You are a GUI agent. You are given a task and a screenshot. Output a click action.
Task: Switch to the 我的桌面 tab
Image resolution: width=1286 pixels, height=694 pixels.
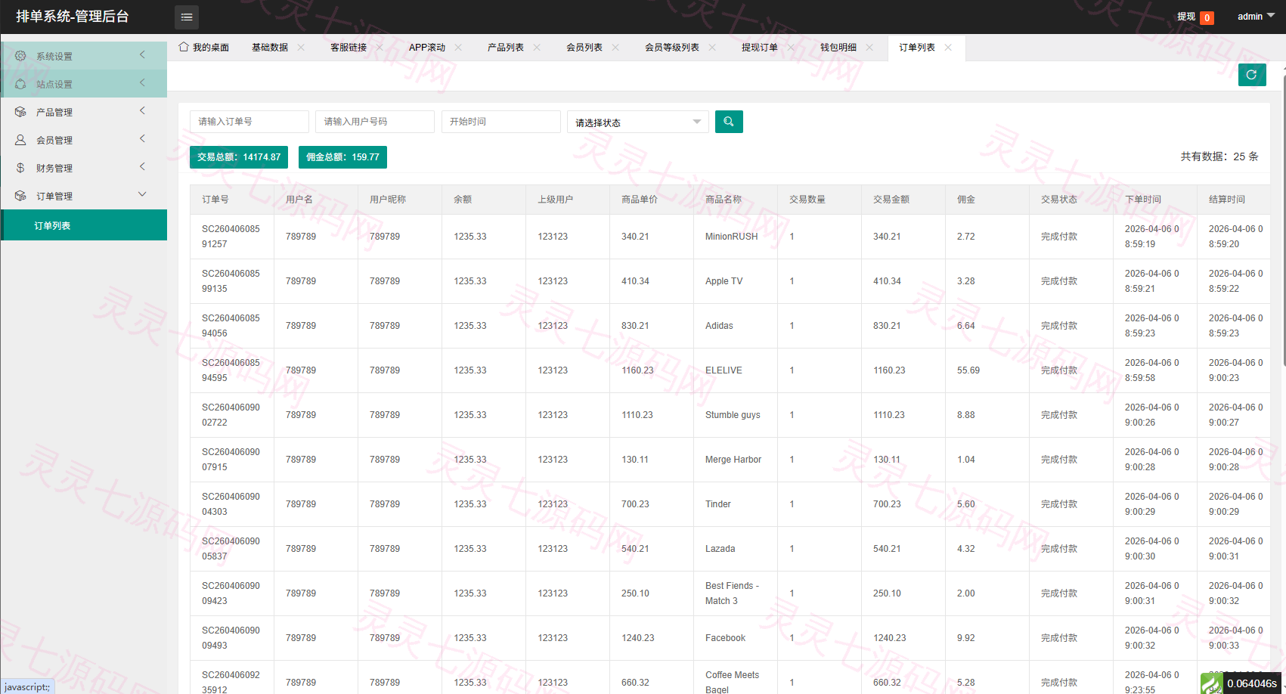(x=211, y=47)
